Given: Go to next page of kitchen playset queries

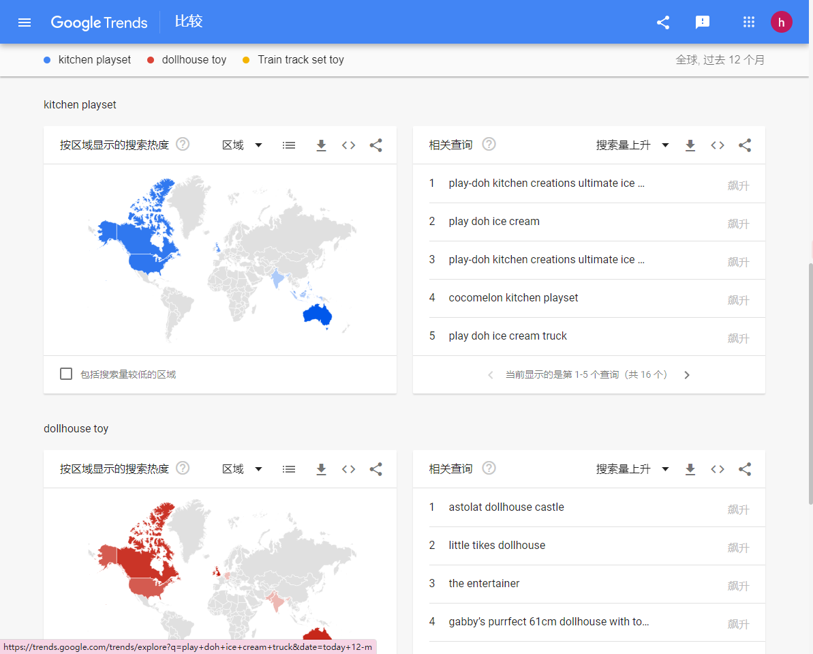Looking at the screenshot, I should [687, 375].
